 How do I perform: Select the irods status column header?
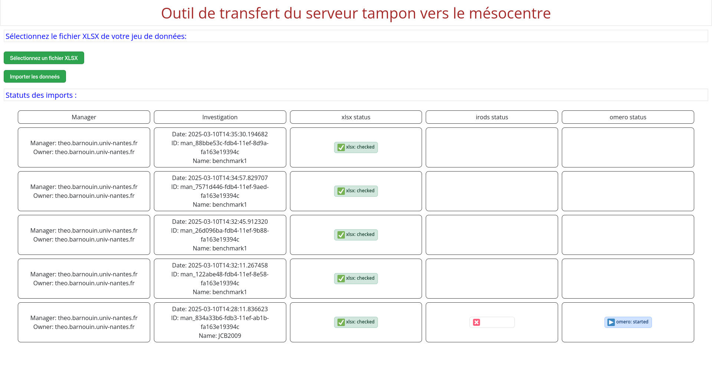click(492, 117)
